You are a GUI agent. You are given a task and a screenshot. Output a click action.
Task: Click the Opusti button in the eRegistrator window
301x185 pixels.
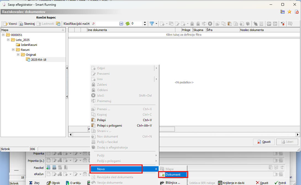pos(264,142)
